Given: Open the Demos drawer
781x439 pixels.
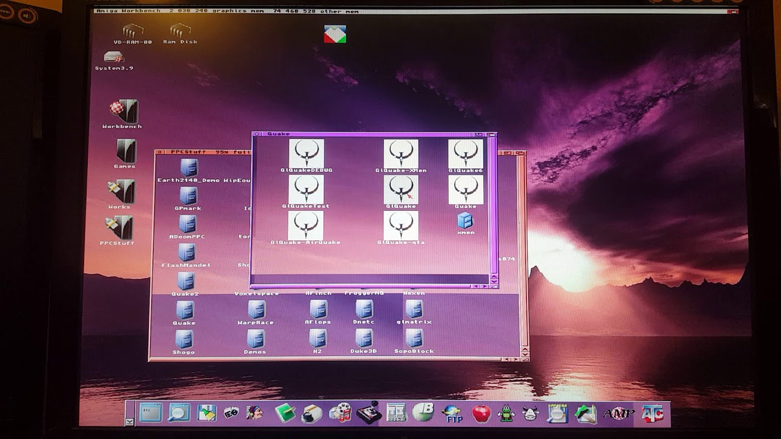Looking at the screenshot, I should 255,339.
